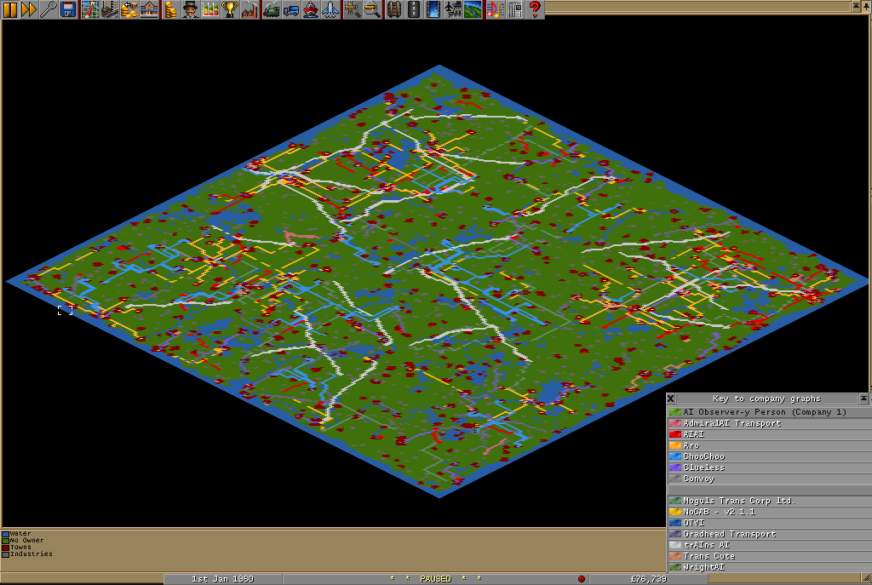Toggle Convoy company in graph key
This screenshot has width=872, height=585.
pyautogui.click(x=769, y=479)
